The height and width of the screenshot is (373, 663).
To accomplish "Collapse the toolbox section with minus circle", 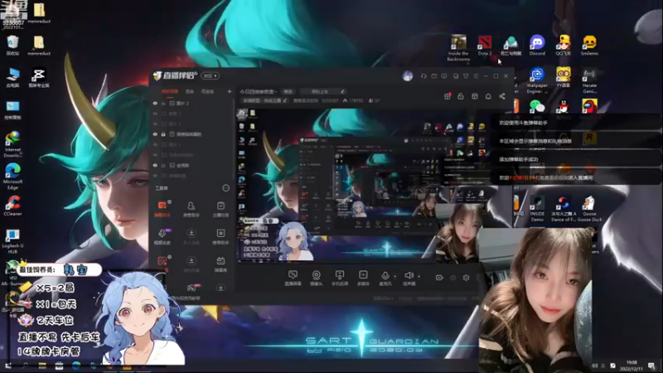I will [x=225, y=188].
